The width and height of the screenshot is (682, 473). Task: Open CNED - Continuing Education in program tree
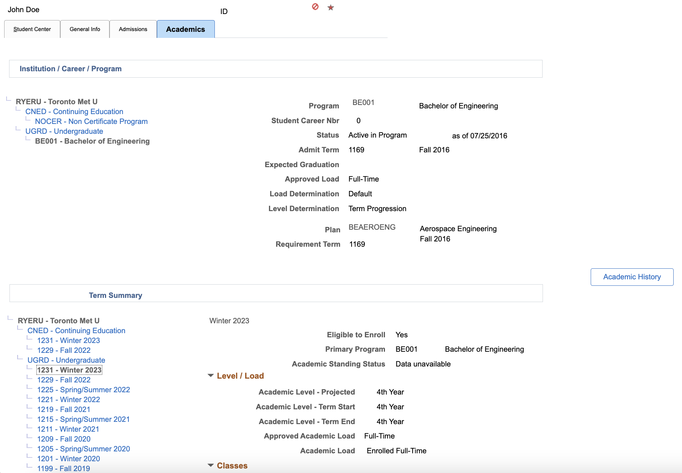tap(74, 111)
